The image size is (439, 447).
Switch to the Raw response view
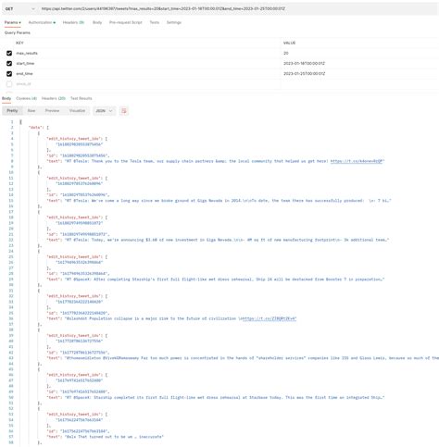tap(31, 111)
